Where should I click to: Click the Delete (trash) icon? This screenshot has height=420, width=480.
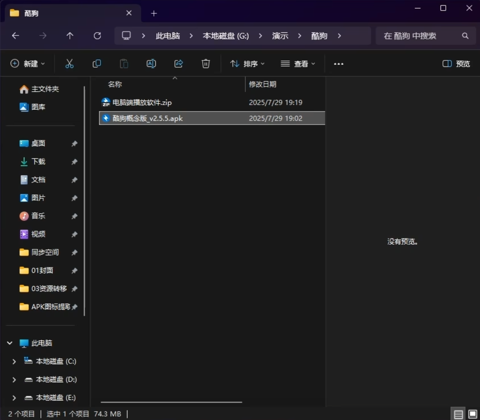tap(206, 63)
